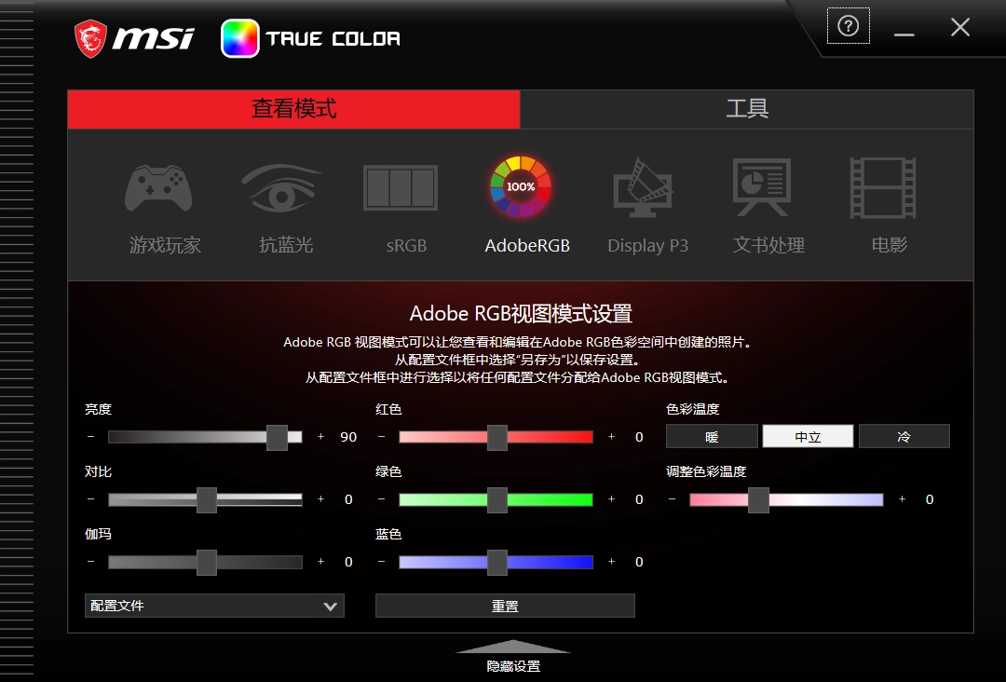Increase 亮度 with the plus button

tap(321, 437)
